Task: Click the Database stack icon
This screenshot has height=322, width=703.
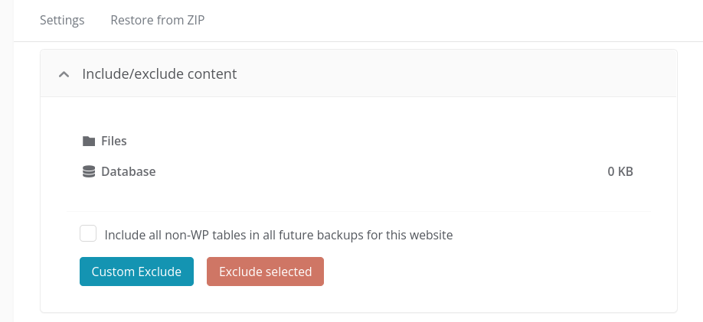Action: point(89,171)
